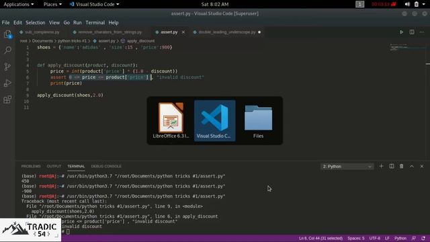
Task: Select Files in the app switcher
Action: click(x=258, y=121)
